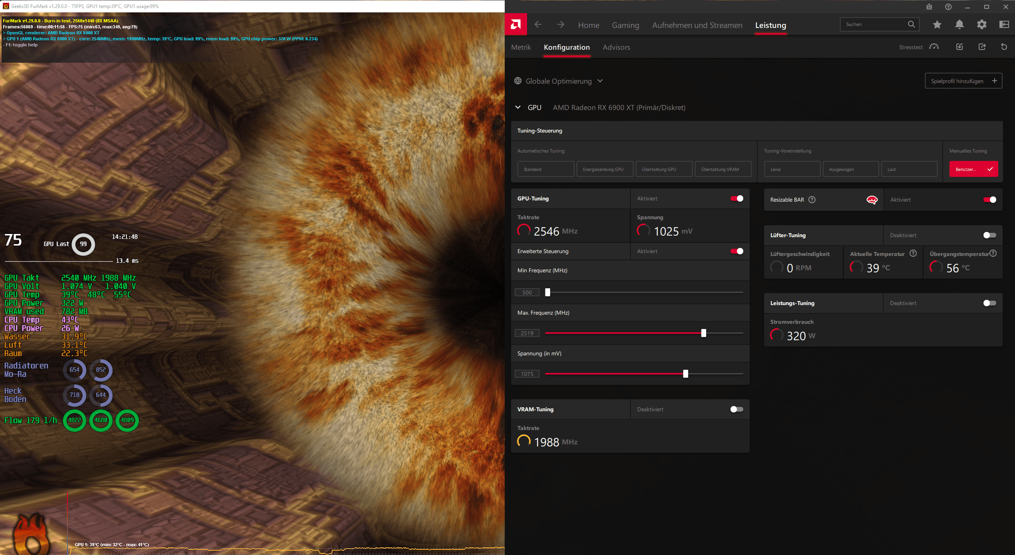Click Spielprofil hinzufügen button
The image size is (1015, 555).
(964, 81)
